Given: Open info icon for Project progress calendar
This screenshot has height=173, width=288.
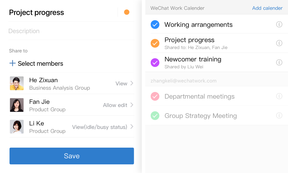Looking at the screenshot, I should 279,43.
